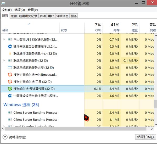
Task: Expand the 联想系统驱动服务 (32 位) process
Action: pos(4,60)
